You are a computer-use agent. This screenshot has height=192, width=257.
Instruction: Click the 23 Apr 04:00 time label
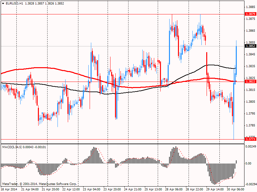92,189
